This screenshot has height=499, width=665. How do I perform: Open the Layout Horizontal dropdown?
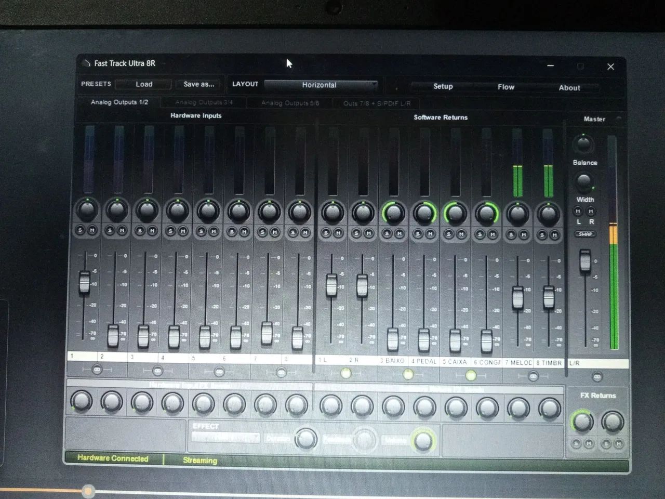coord(321,85)
